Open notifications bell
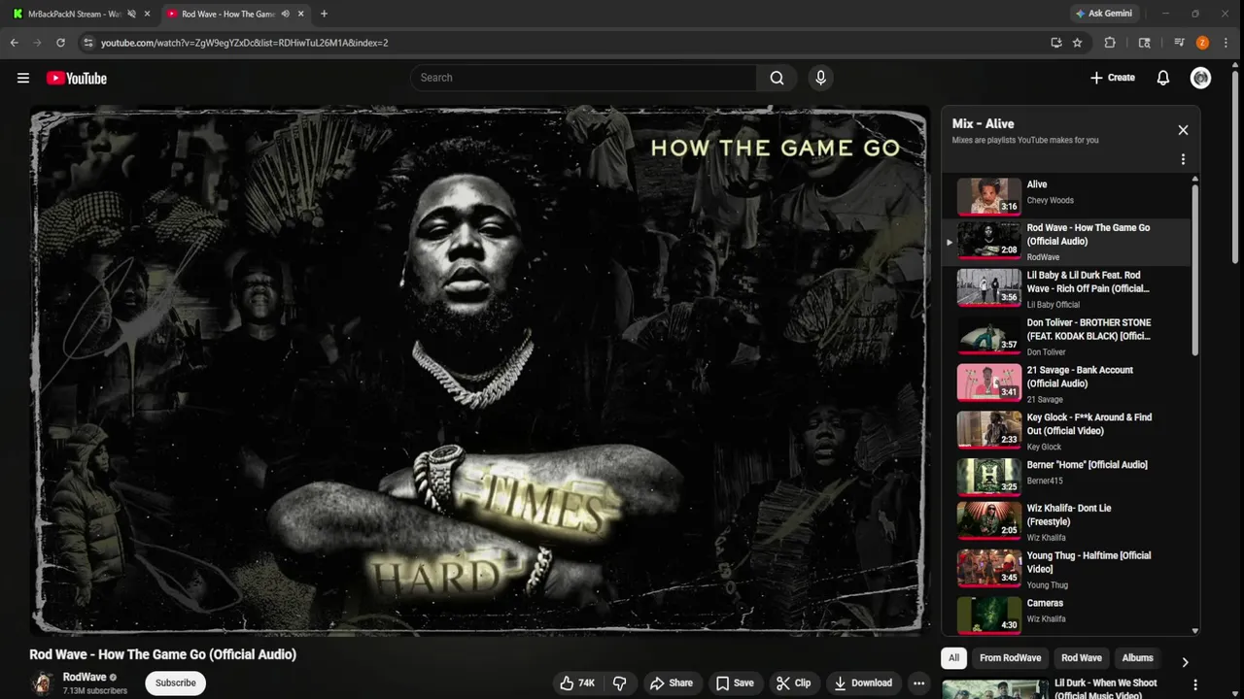The image size is (1244, 699). click(1162, 78)
